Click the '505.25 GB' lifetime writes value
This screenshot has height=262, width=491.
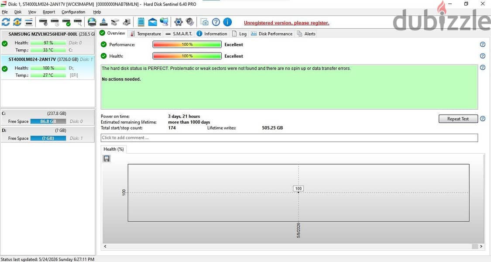click(x=272, y=128)
